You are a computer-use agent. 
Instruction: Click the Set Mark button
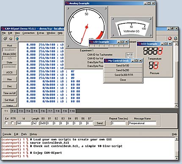pyautogui.click(x=9, y=100)
